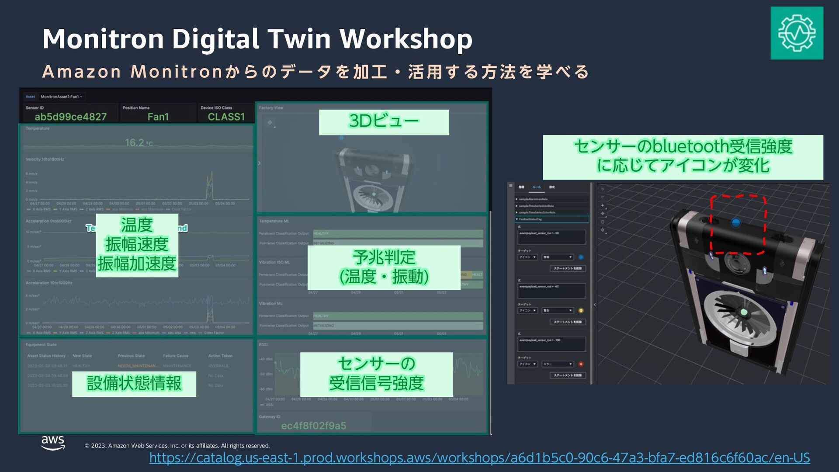
Task: Click the redo icon in viewport toolbar
Action: (603, 197)
